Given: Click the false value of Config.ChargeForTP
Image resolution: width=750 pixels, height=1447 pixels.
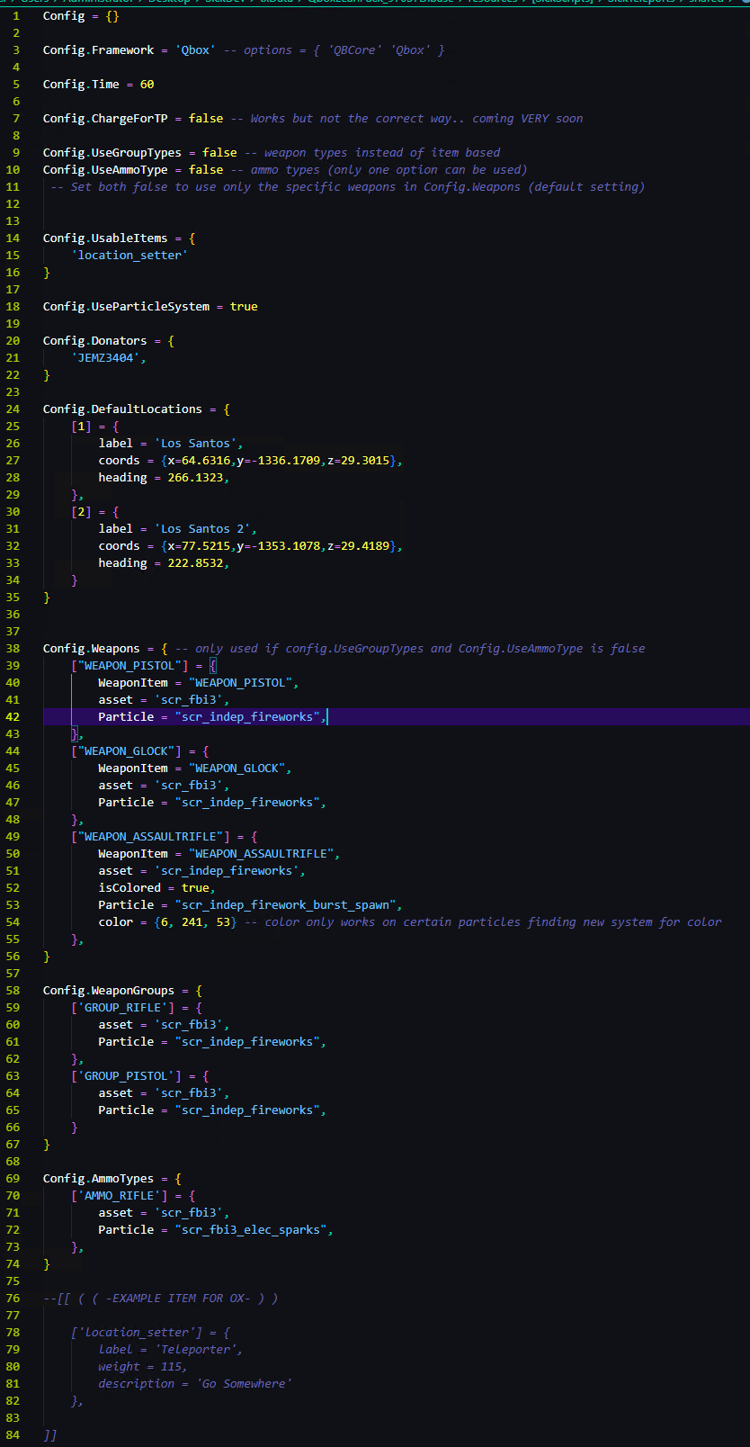Looking at the screenshot, I should point(206,119).
